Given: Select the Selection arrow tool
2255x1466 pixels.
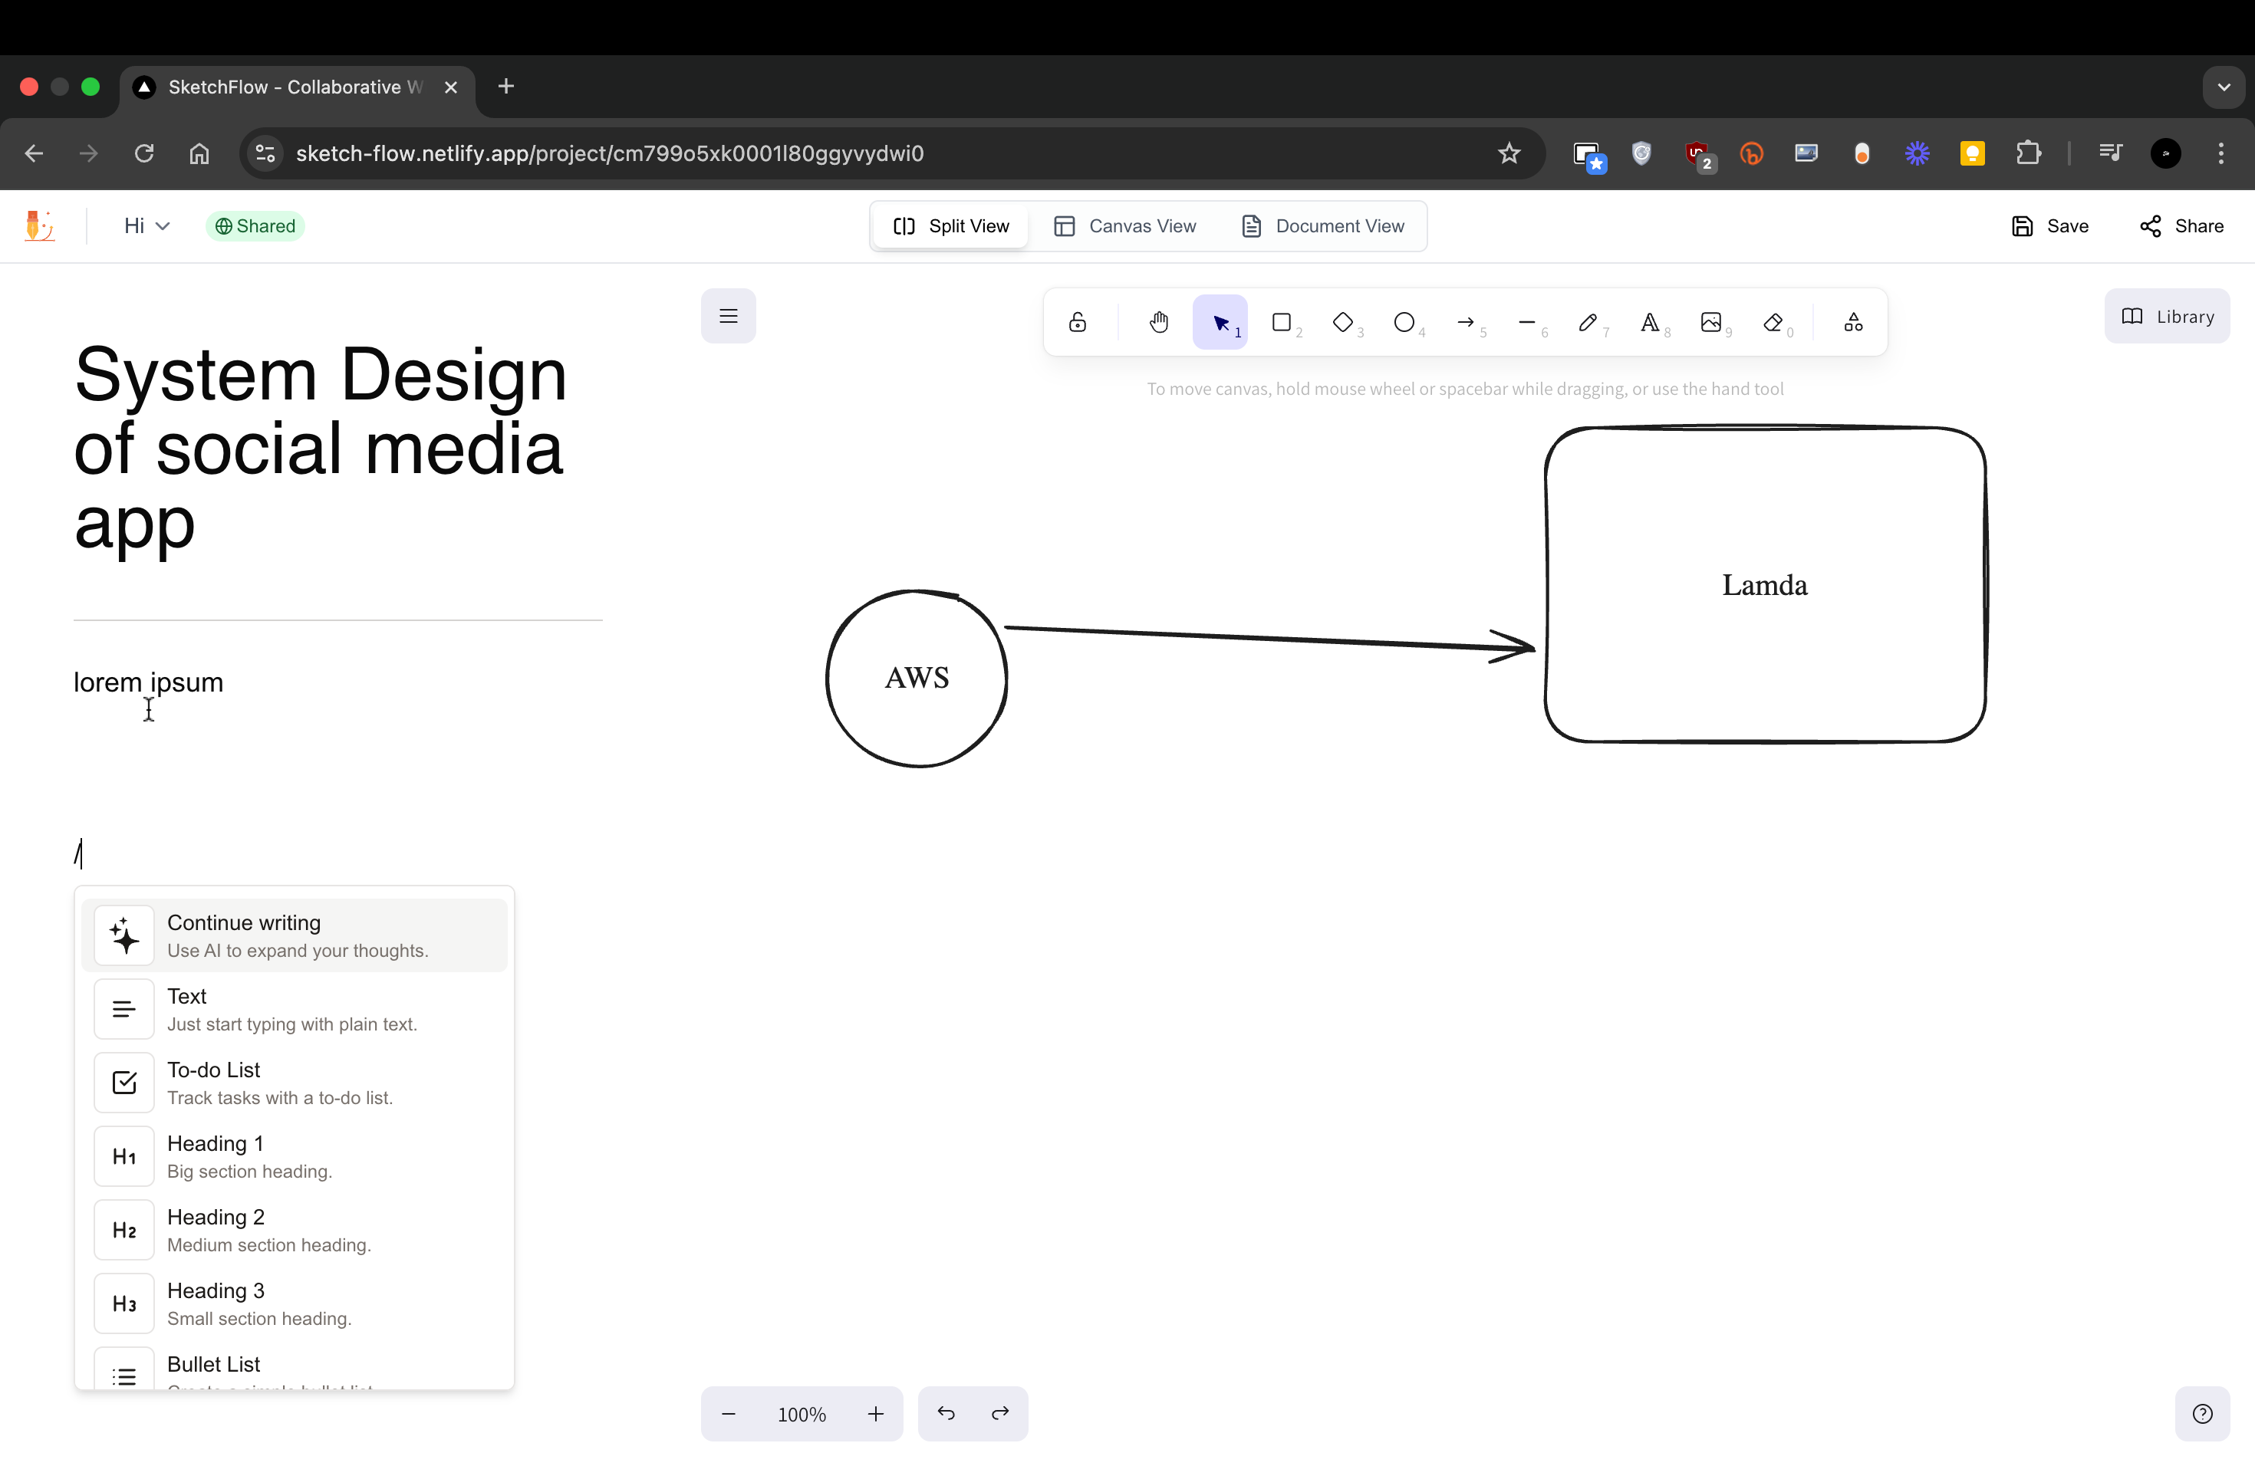Looking at the screenshot, I should point(1220,322).
